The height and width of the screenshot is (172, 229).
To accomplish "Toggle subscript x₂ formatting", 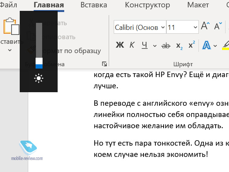I will pos(179,46).
